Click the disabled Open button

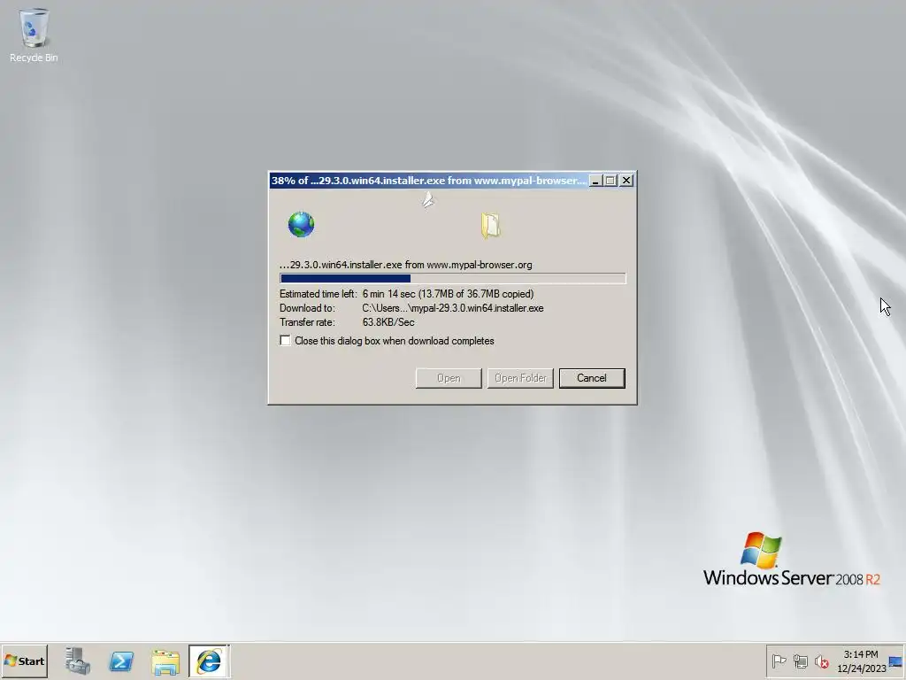(449, 378)
